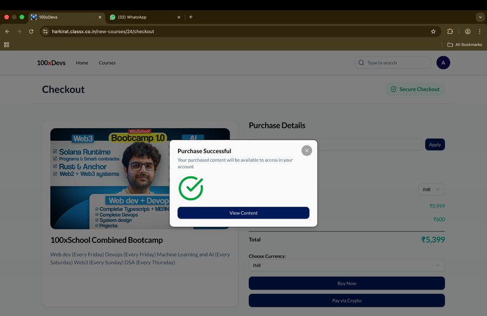The width and height of the screenshot is (487, 316).
Task: Close the WhatsApp tab
Action: point(179,17)
